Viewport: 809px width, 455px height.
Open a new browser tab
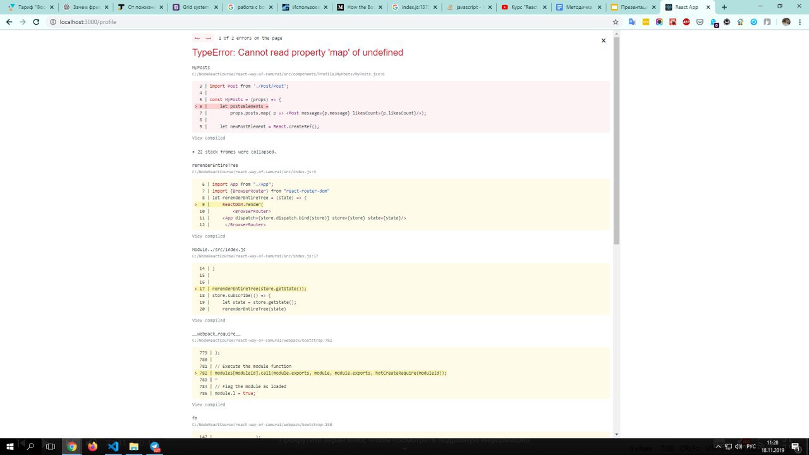coord(724,7)
